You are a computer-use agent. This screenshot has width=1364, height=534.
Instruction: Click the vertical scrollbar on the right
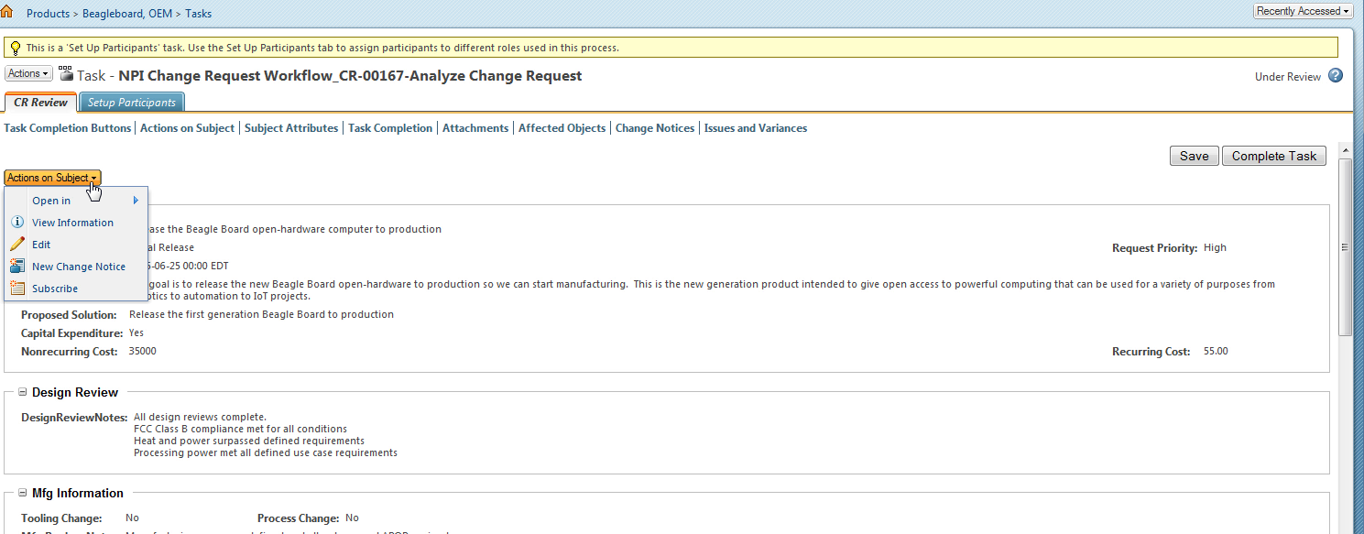point(1345,247)
